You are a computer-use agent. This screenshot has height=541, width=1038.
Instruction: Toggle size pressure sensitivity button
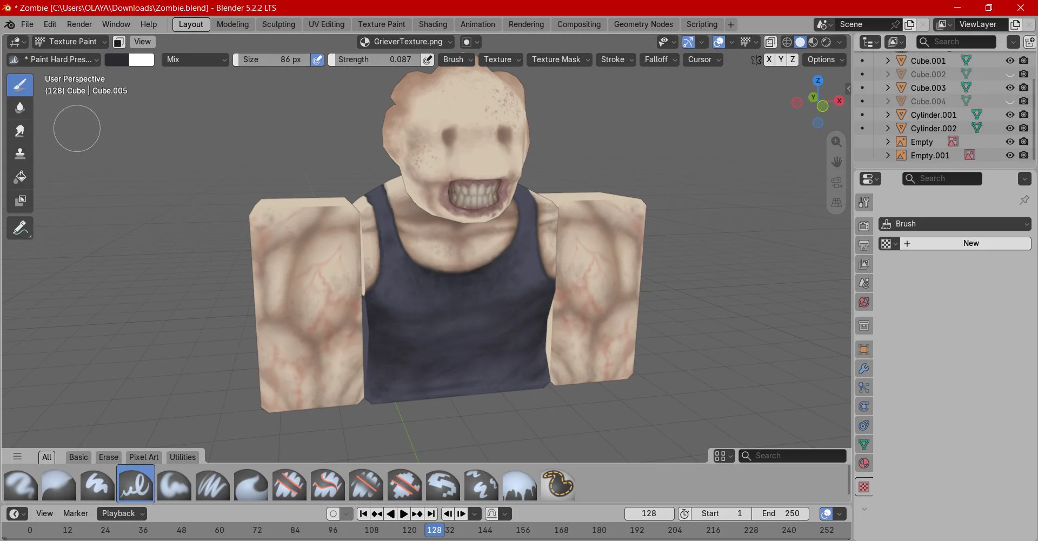(317, 59)
